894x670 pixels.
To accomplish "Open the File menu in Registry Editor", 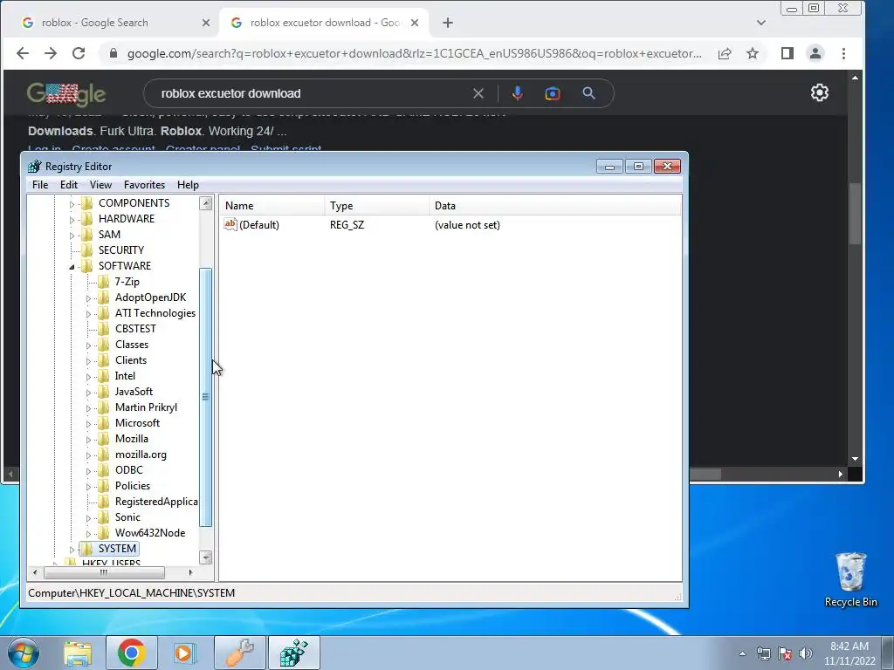I will [40, 185].
